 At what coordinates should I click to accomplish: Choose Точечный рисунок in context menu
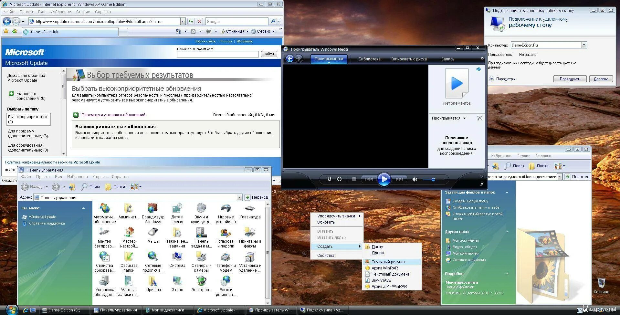pyautogui.click(x=392, y=262)
